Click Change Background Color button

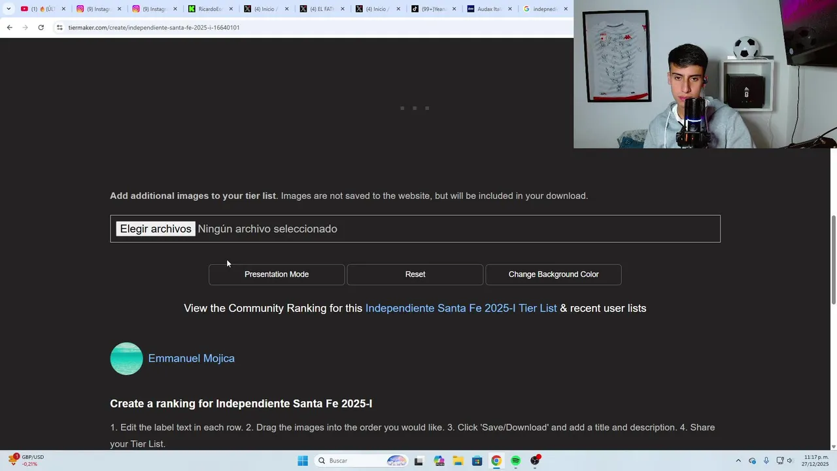point(553,275)
